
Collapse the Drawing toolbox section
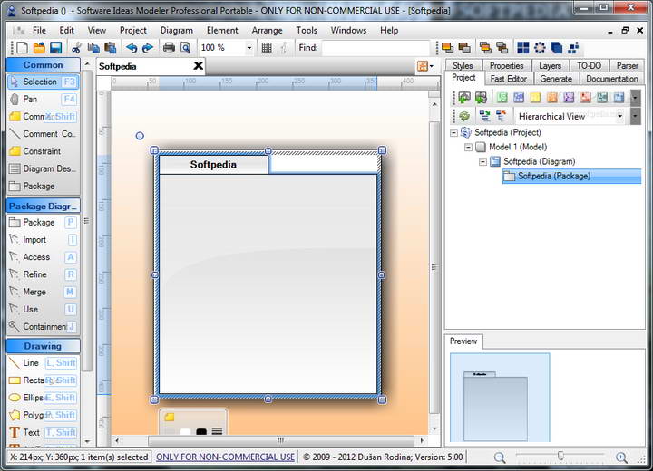(44, 346)
